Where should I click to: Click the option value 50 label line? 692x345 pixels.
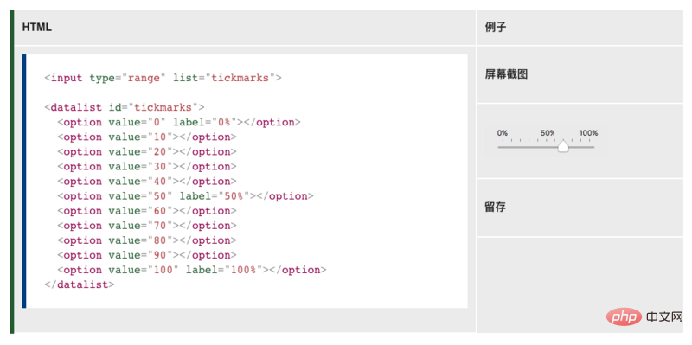point(185,196)
